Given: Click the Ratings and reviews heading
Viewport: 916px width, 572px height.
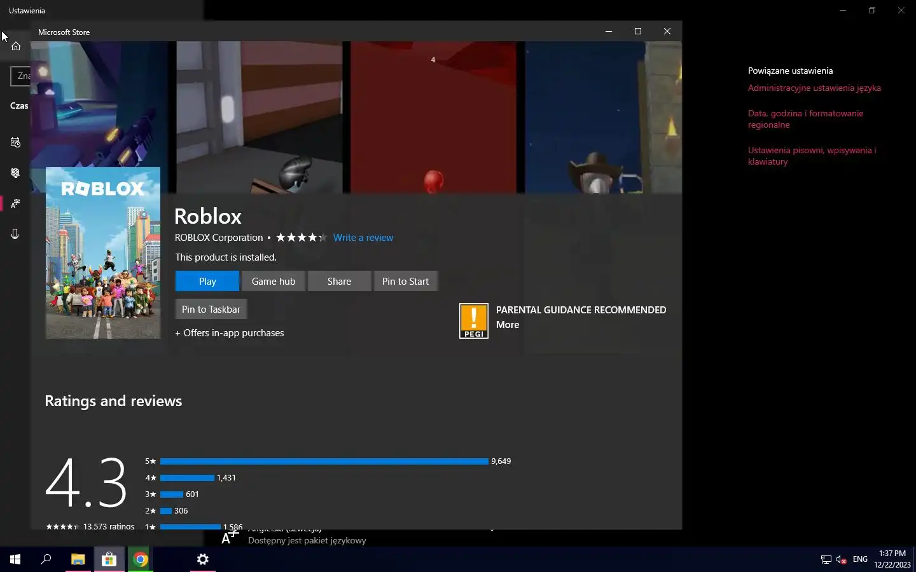Looking at the screenshot, I should pyautogui.click(x=113, y=401).
